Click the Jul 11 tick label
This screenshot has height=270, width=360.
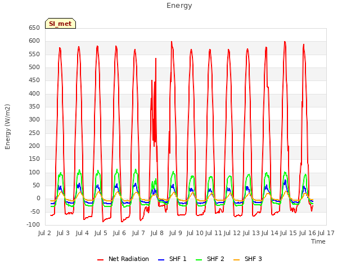[x=214, y=233]
